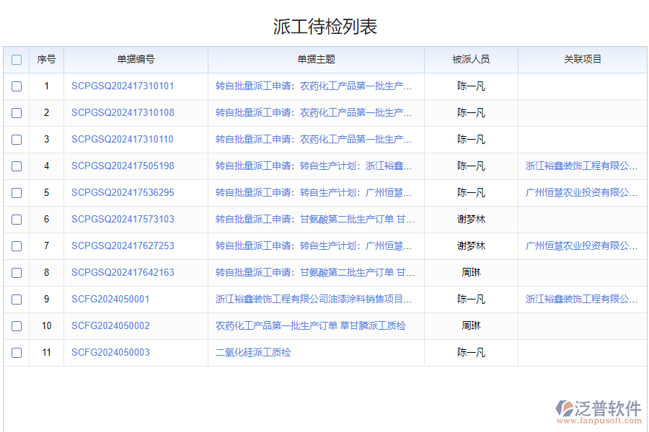The height and width of the screenshot is (432, 649).
Task: Toggle the select-all checkbox in table header
Action: pos(17,60)
